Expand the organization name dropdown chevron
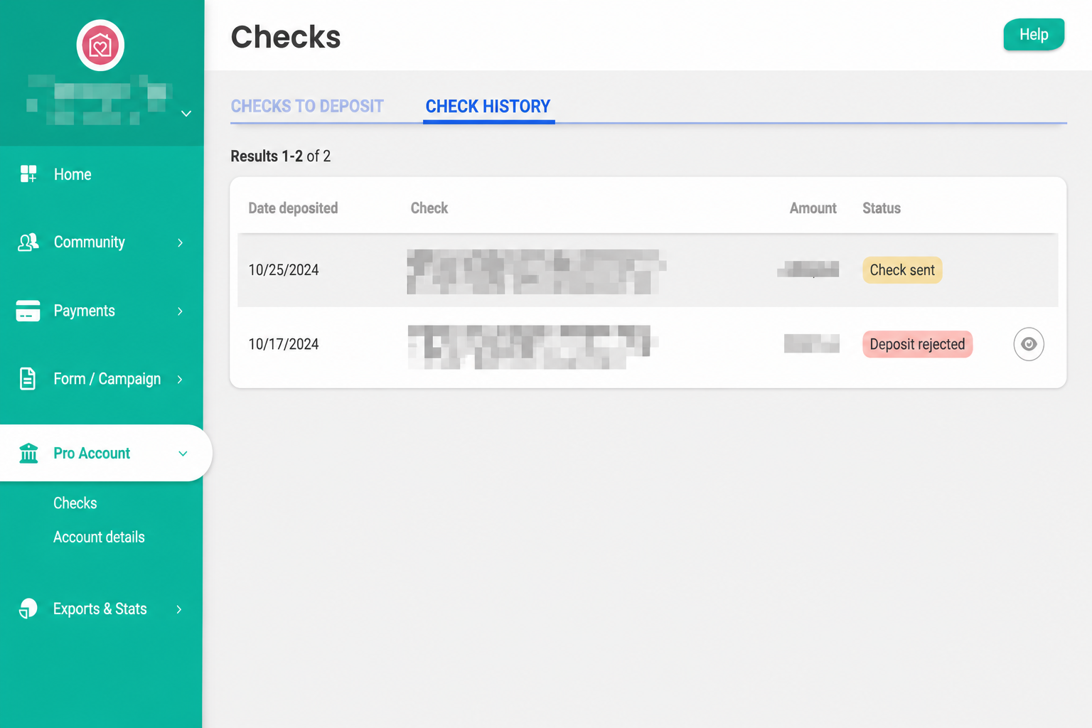Viewport: 1092px width, 728px height. point(186,114)
